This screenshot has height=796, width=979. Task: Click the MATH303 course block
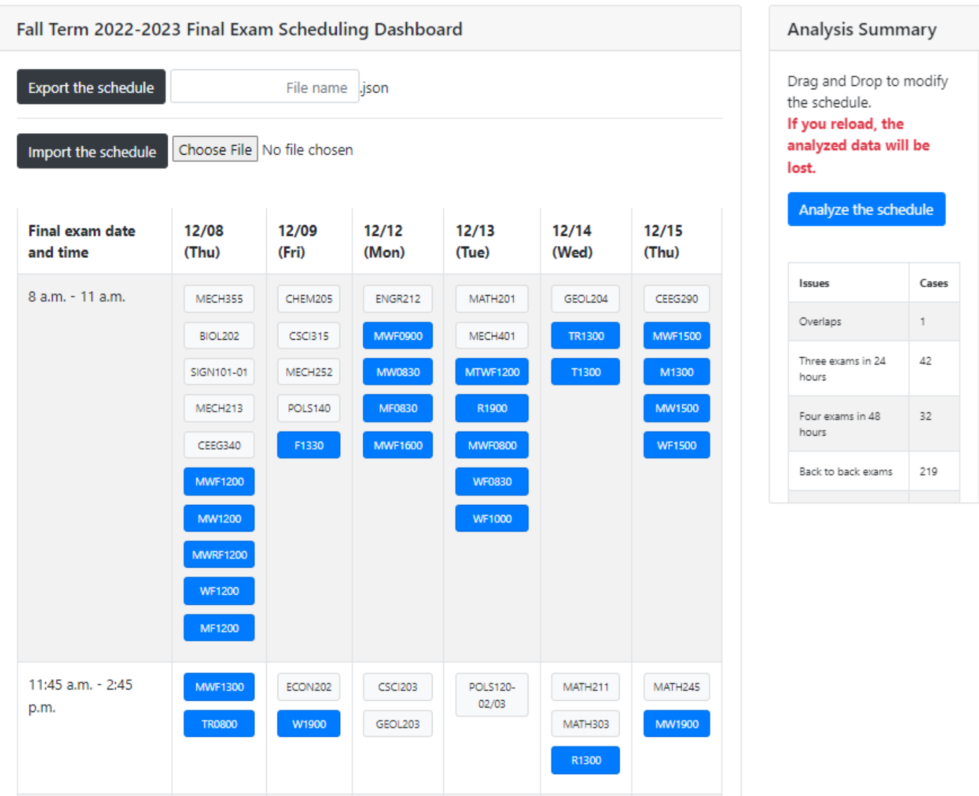(585, 724)
